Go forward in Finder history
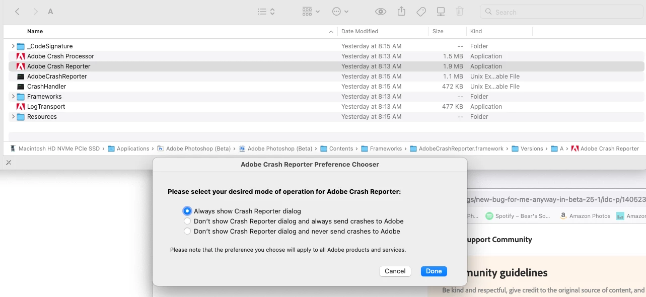This screenshot has height=297, width=646. [x=35, y=12]
